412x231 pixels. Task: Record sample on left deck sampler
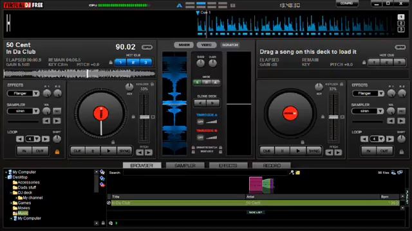pyautogui.click(x=57, y=111)
